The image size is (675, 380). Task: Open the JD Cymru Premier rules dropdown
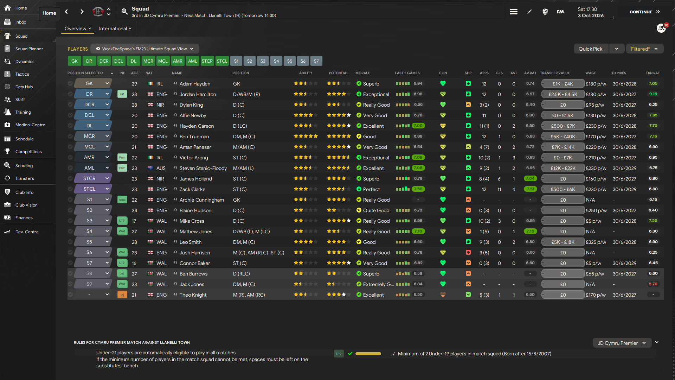click(x=622, y=343)
